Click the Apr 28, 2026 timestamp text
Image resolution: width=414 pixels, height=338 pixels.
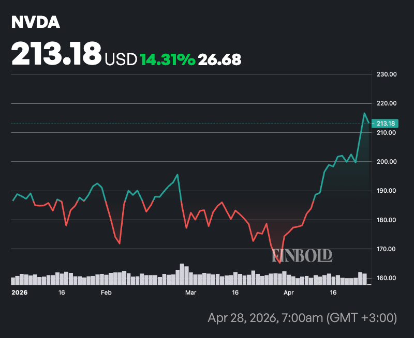tap(301, 317)
